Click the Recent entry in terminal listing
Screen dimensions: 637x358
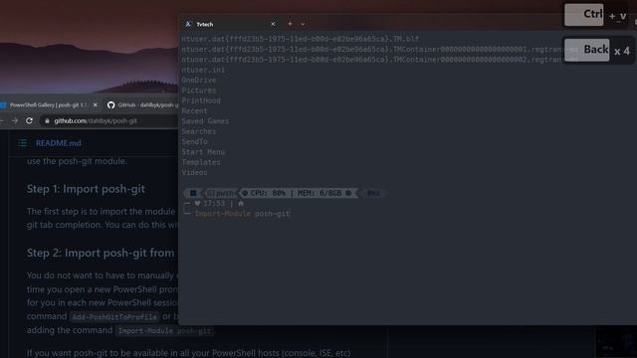tap(194, 110)
